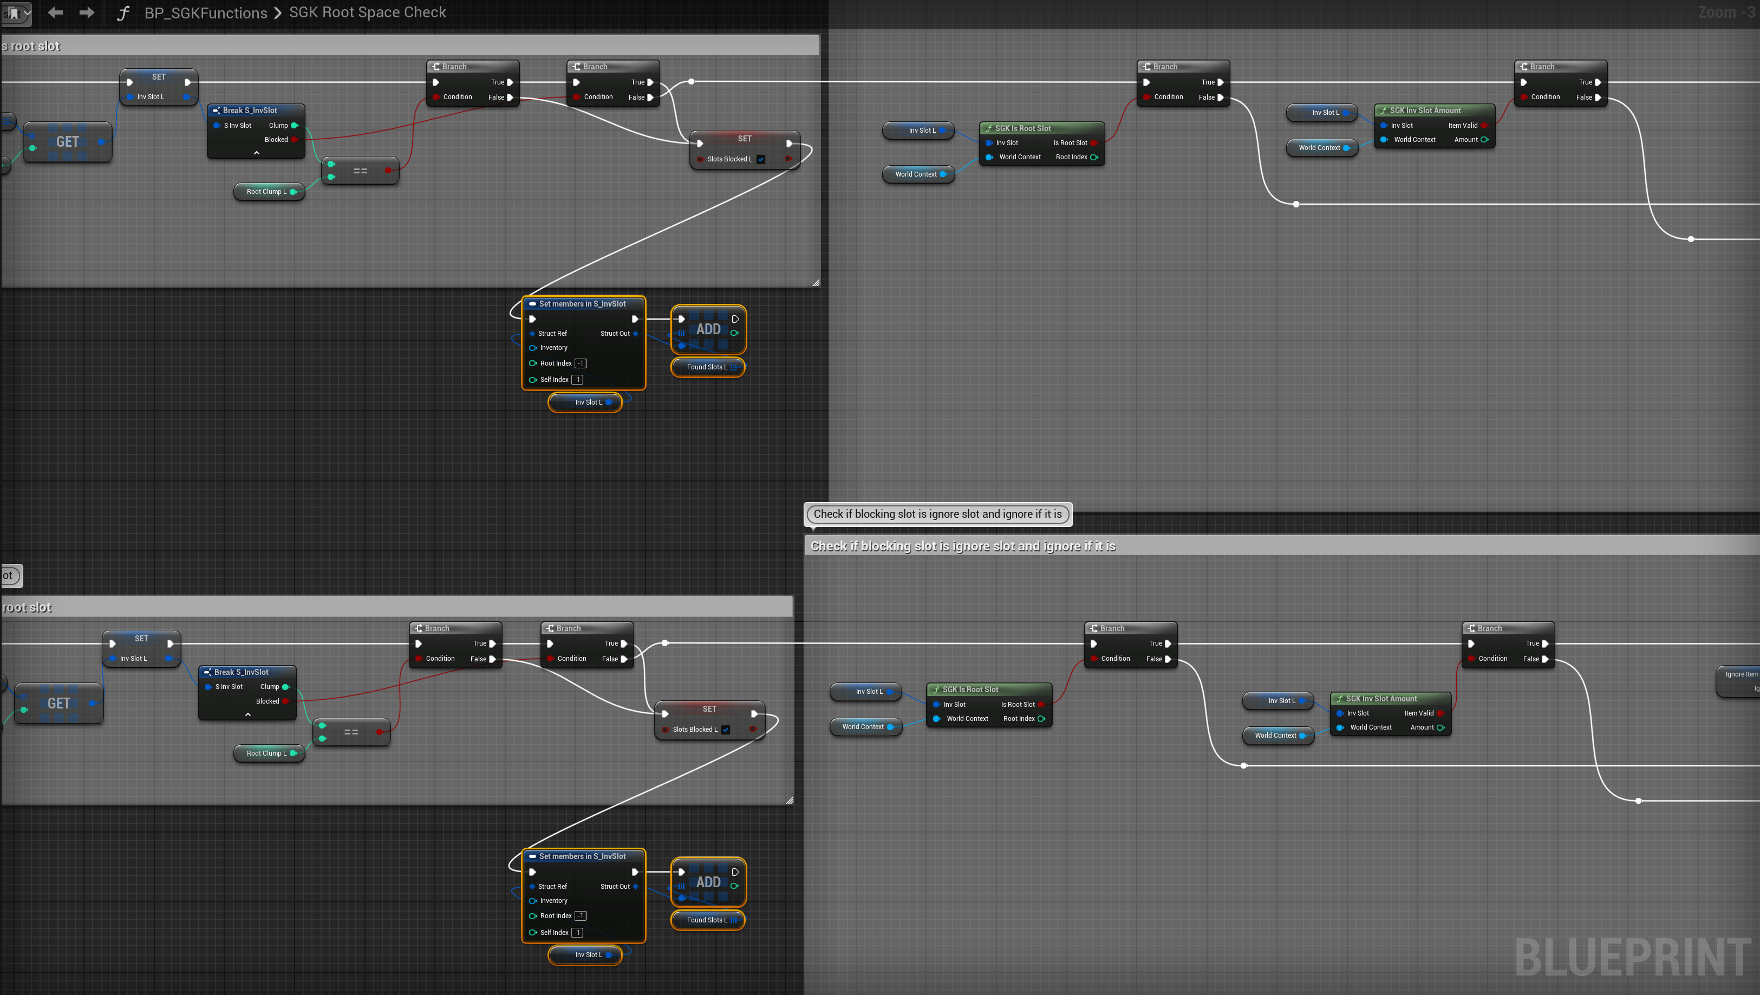Click the function icon beside the breadcrumb
Image resolution: width=1760 pixels, height=995 pixels.
(x=123, y=13)
